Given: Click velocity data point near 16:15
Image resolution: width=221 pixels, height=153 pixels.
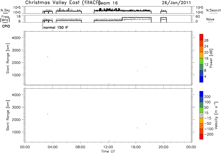Looking at the screenshot, I should (x=137, y=128).
